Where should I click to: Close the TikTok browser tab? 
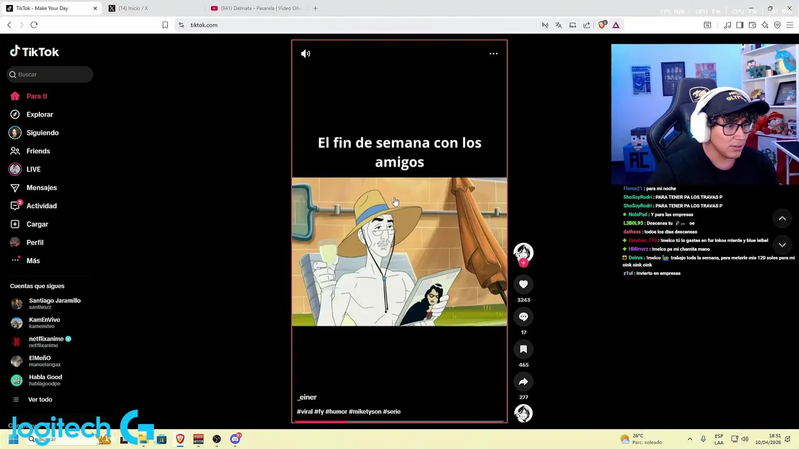(x=96, y=8)
